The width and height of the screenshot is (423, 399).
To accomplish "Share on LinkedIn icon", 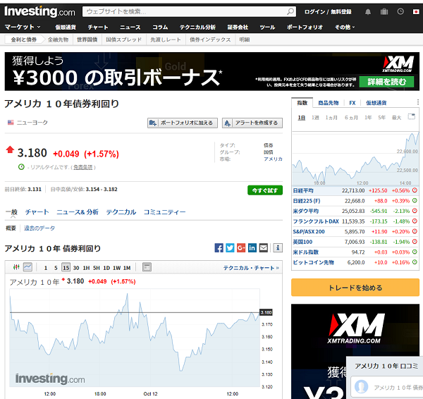I will coord(252,247).
